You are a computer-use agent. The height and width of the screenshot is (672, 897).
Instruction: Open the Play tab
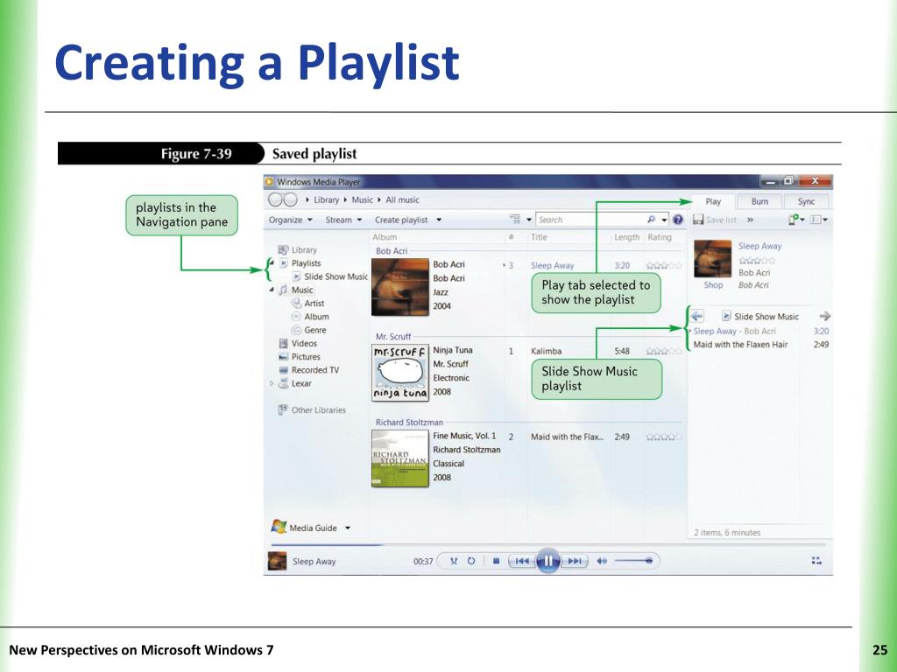coord(713,202)
